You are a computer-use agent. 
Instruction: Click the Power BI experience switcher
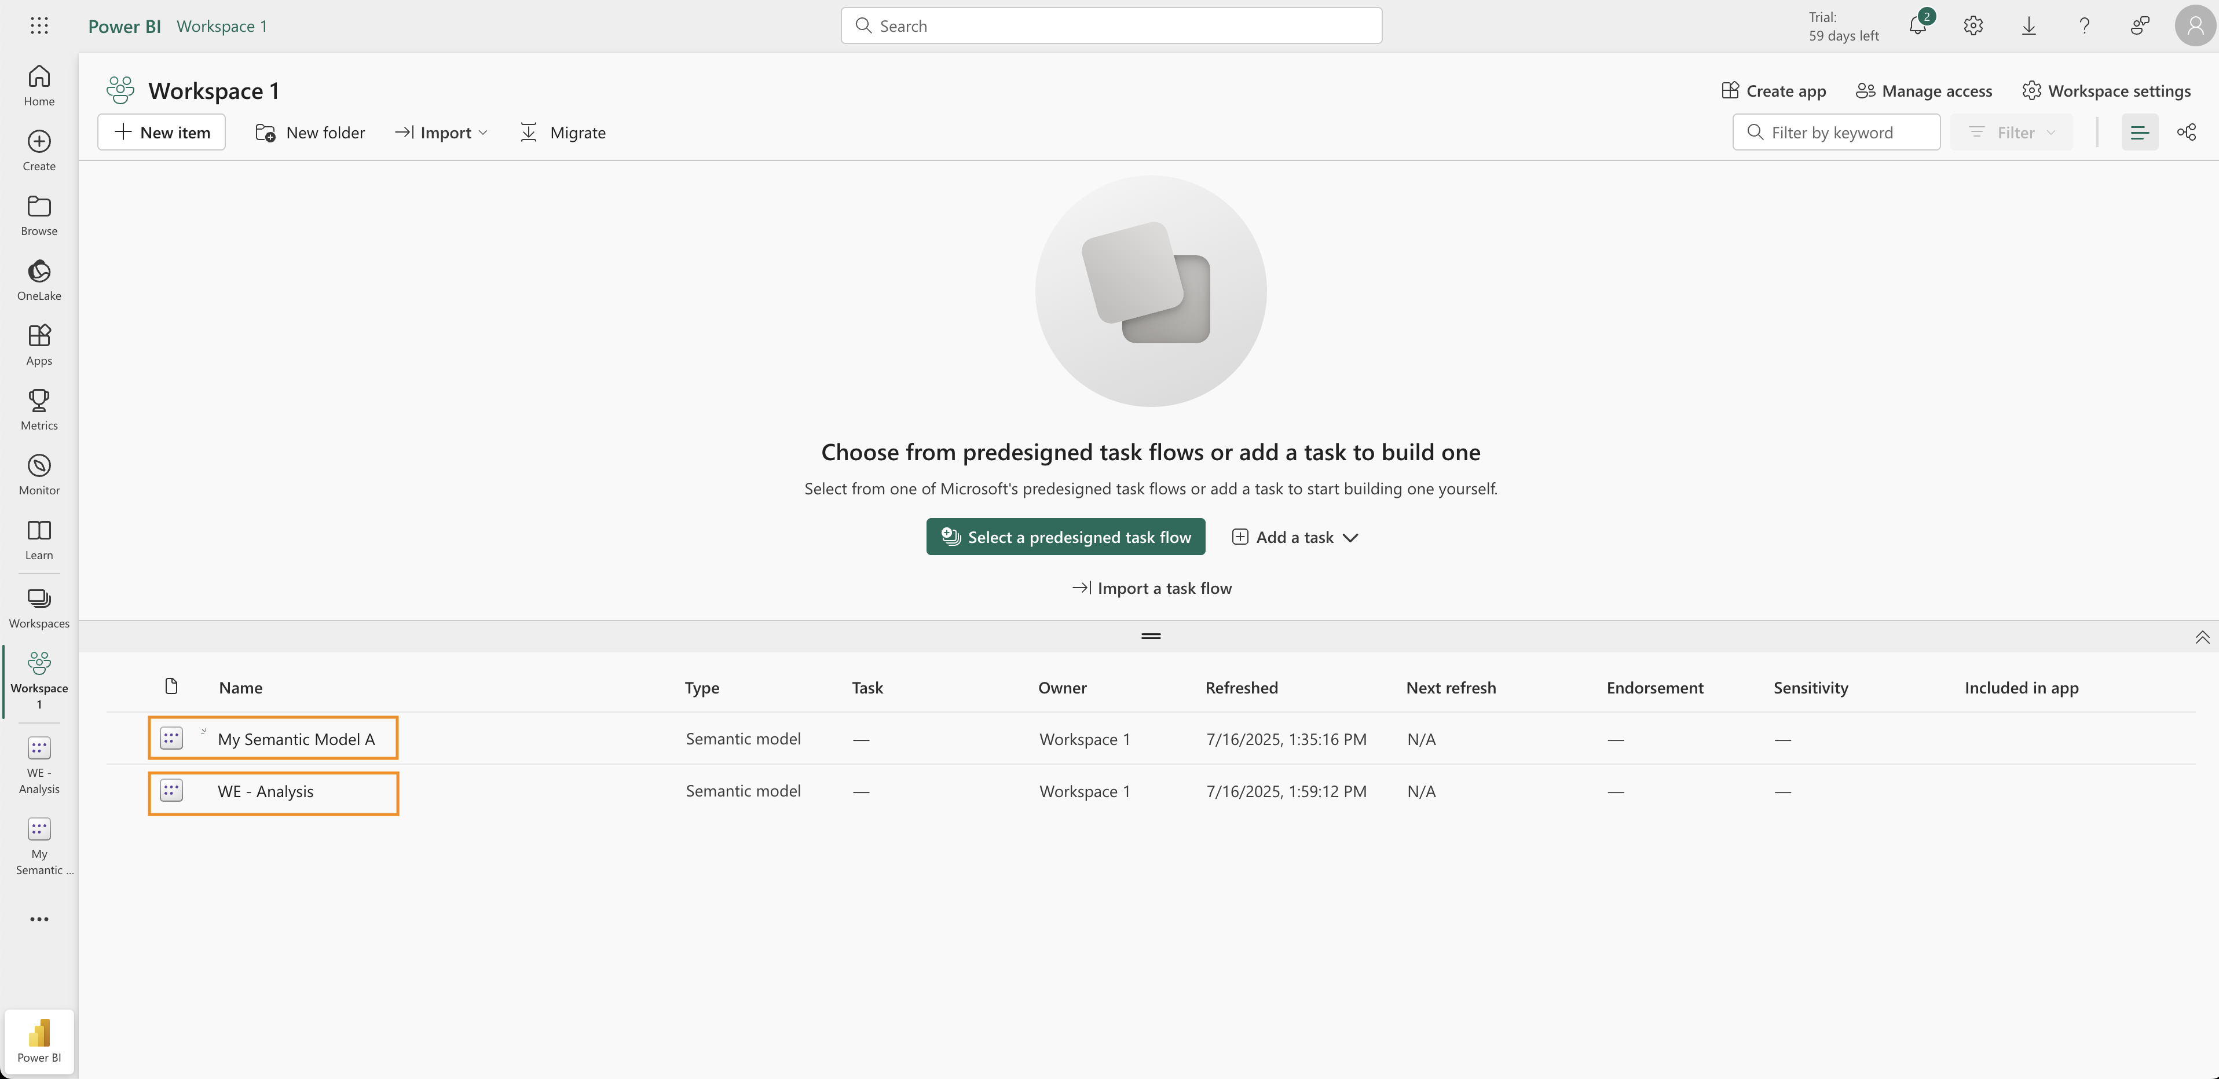tap(39, 1040)
